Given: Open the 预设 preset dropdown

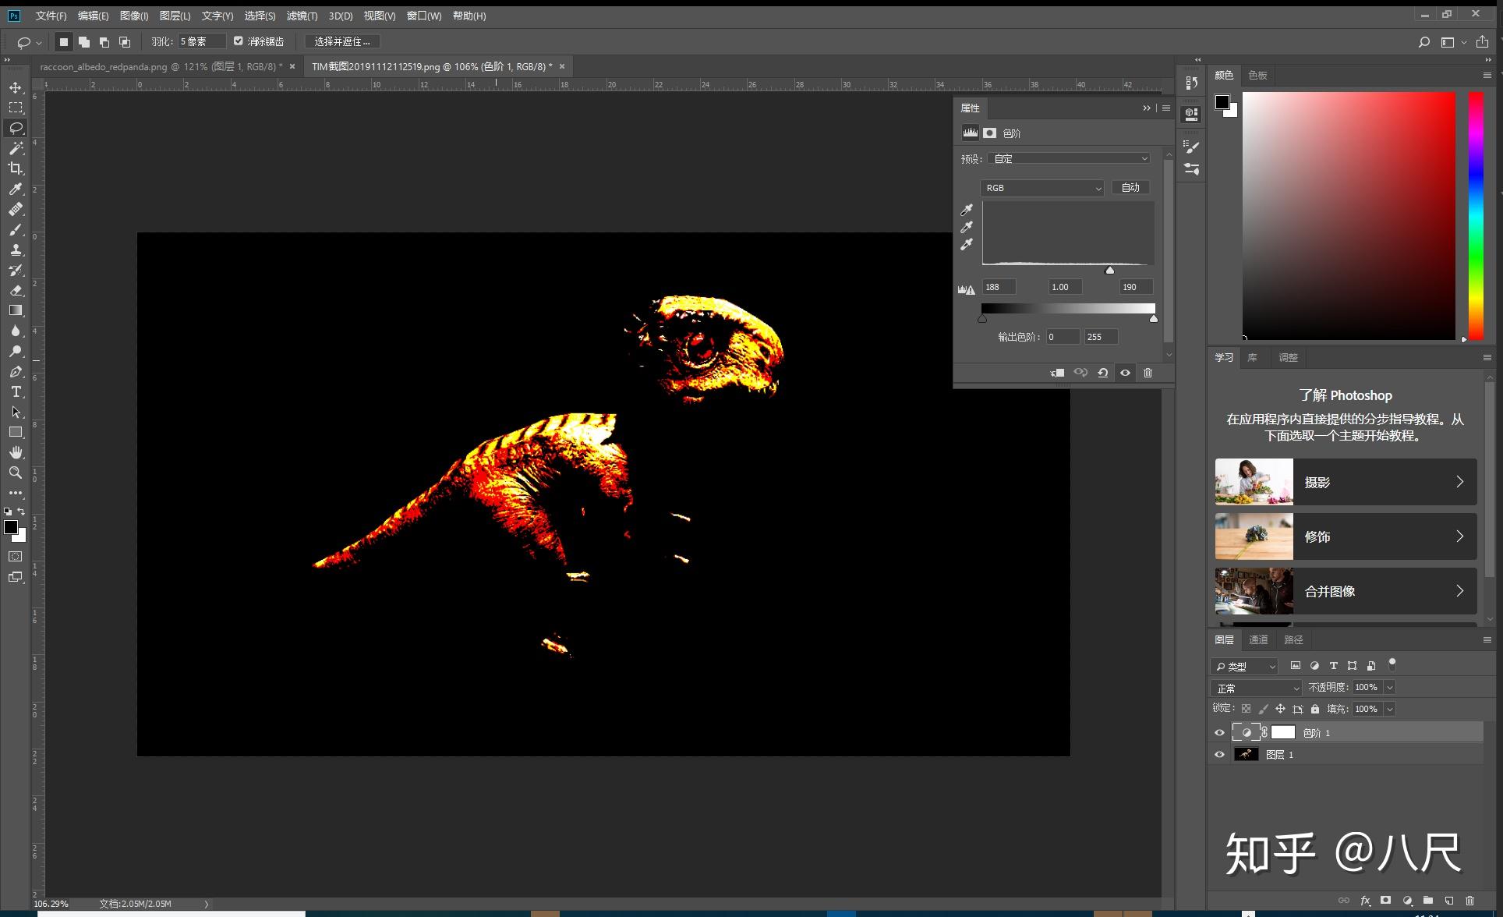Looking at the screenshot, I should pos(1069,158).
